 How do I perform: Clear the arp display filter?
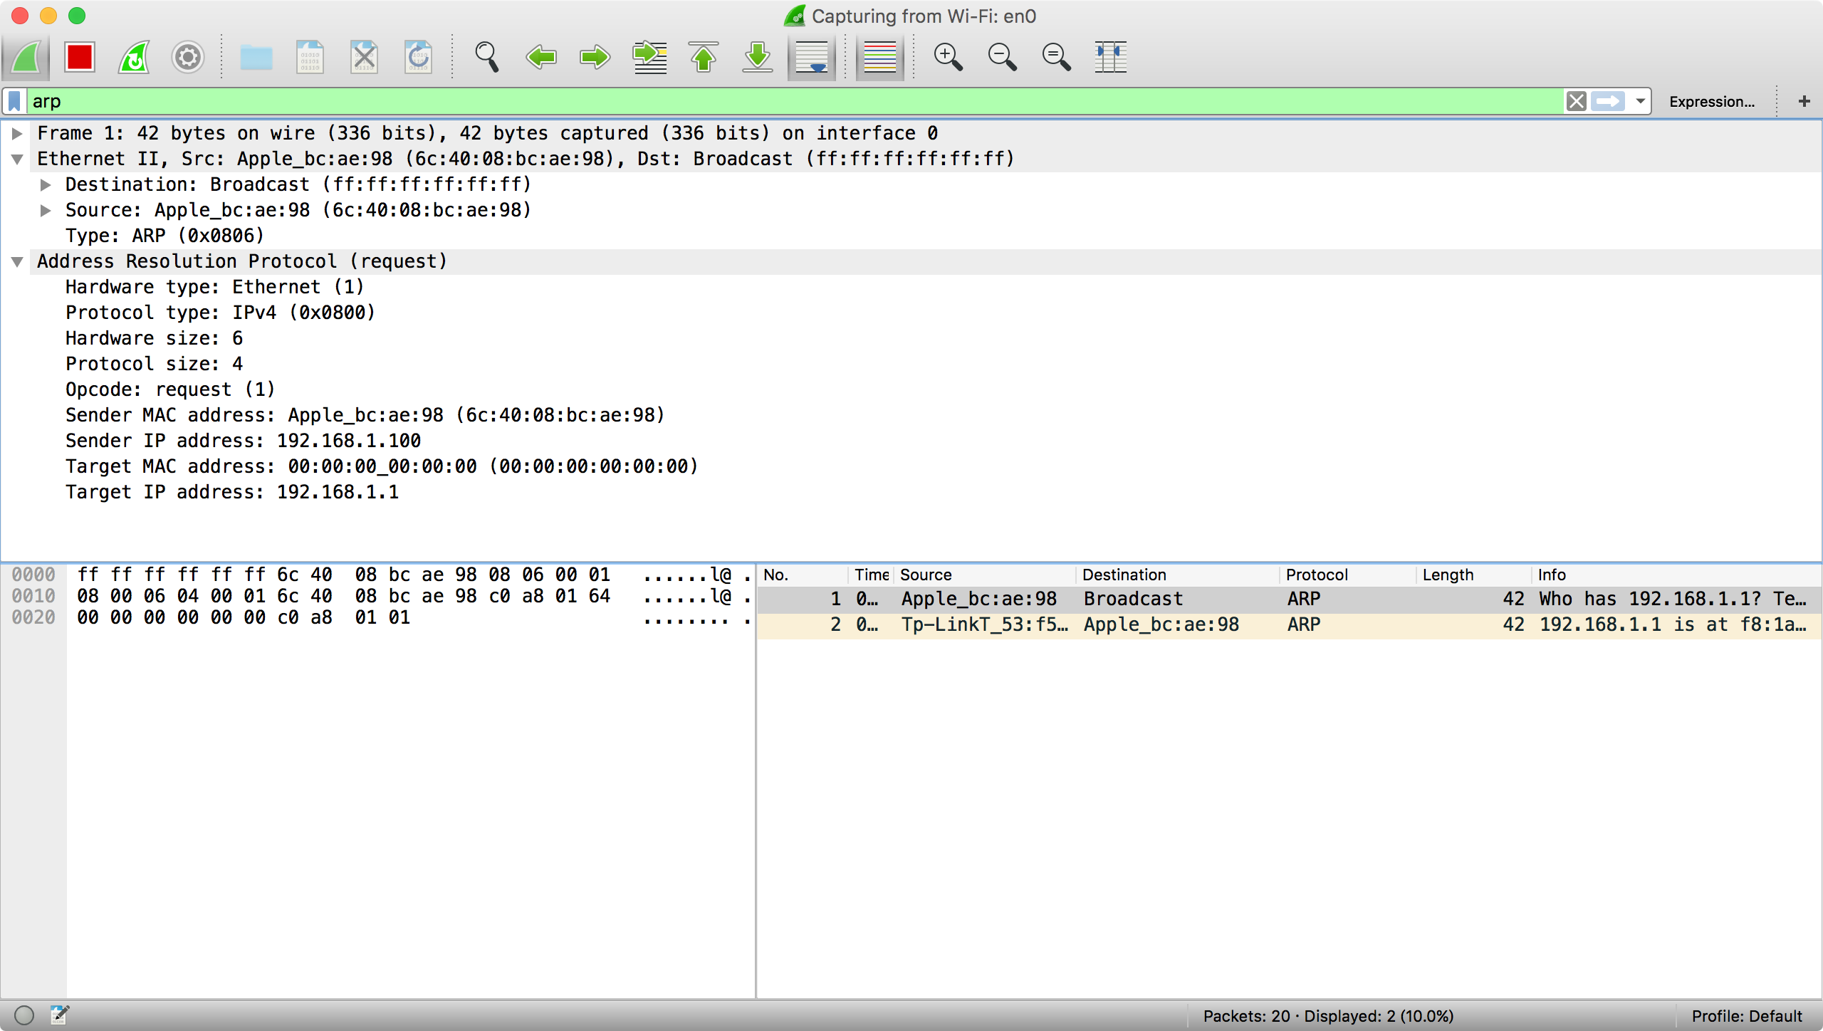[x=1576, y=101]
